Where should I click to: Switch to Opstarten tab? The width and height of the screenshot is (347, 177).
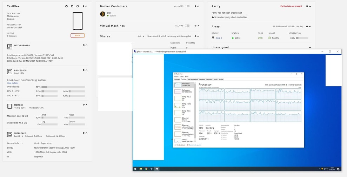pyautogui.click(x=202, y=79)
